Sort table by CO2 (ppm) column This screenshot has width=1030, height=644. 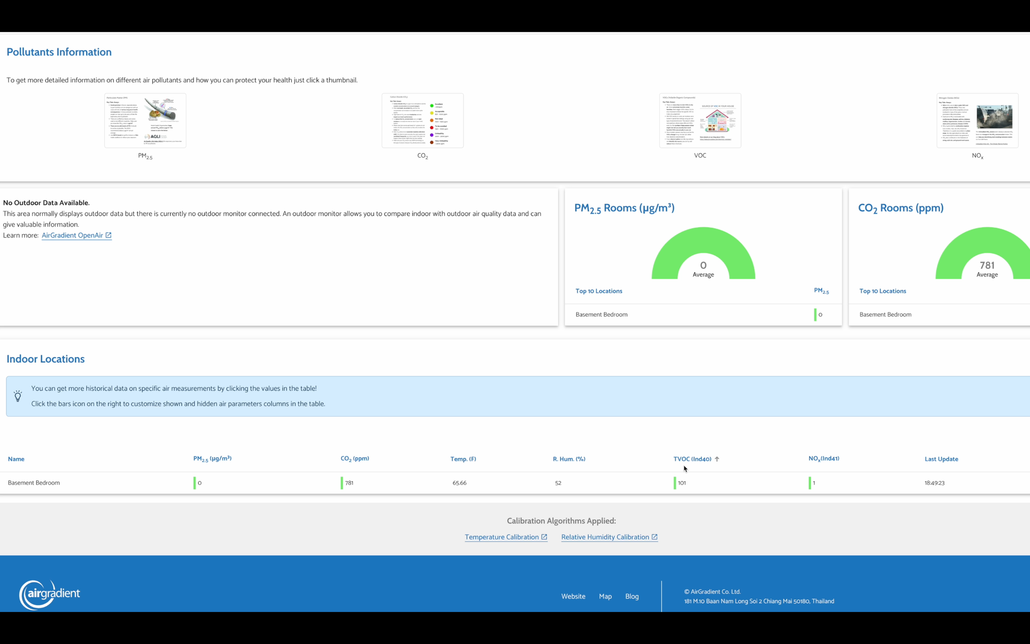(354, 459)
